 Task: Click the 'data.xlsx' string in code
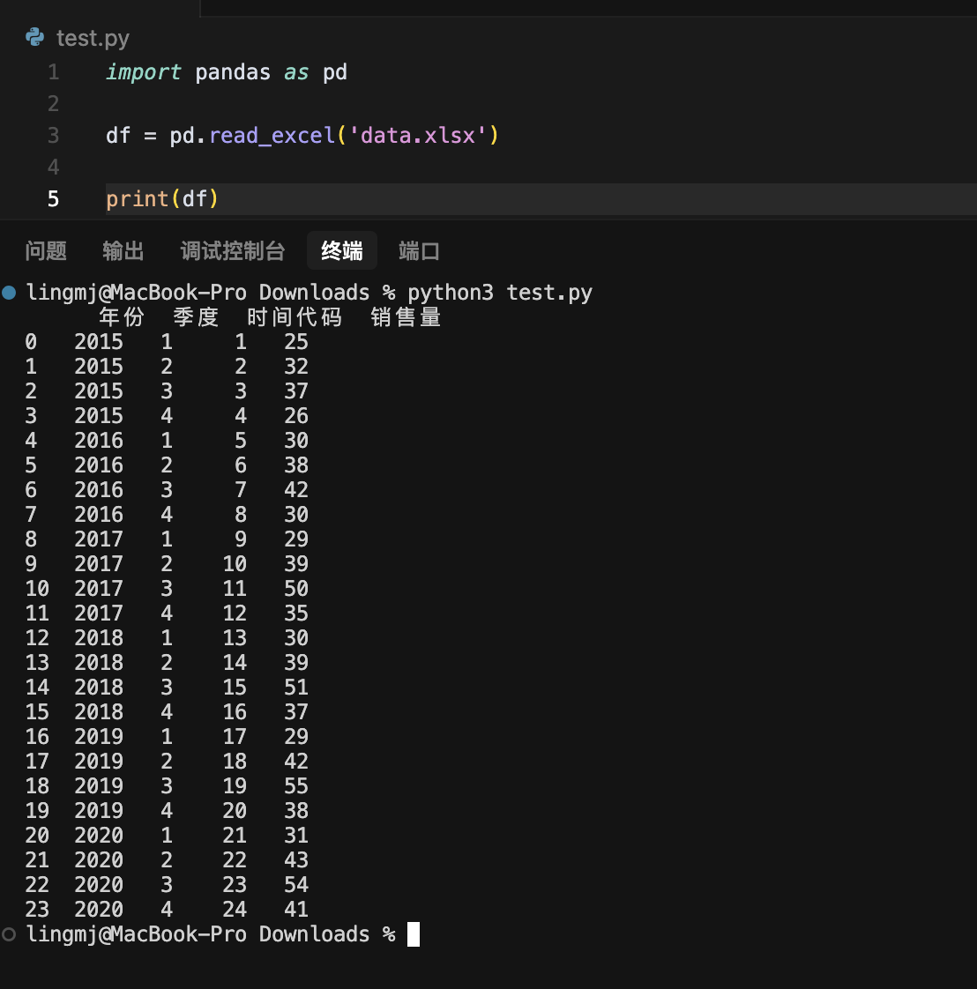point(418,136)
